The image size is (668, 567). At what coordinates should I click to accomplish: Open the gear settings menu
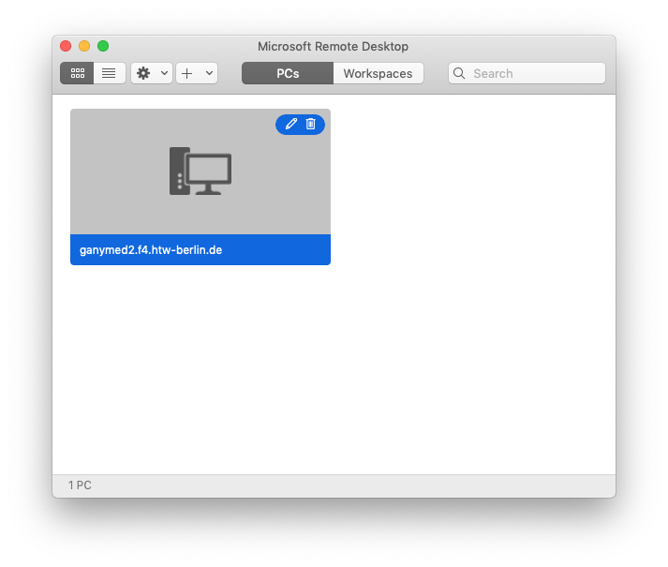[143, 73]
